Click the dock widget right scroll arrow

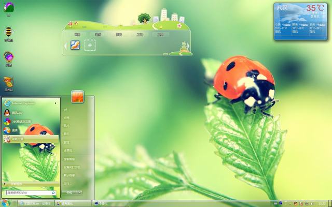(188, 46)
